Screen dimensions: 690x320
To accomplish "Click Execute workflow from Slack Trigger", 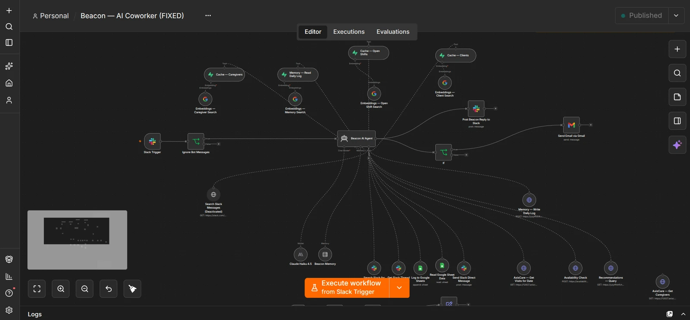I will point(347,288).
